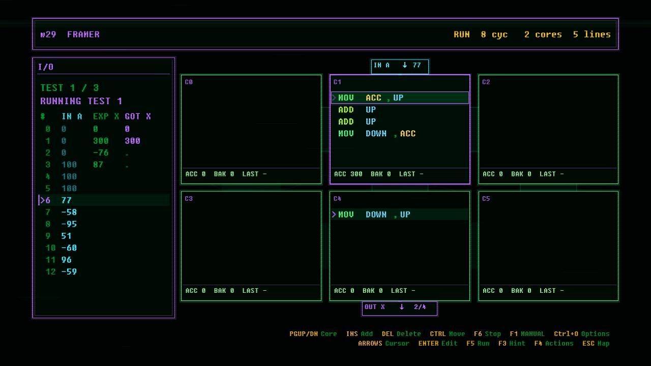Viewport: 651px width, 366px height.
Task: Click the F3 Hint shortcut
Action: click(512, 344)
